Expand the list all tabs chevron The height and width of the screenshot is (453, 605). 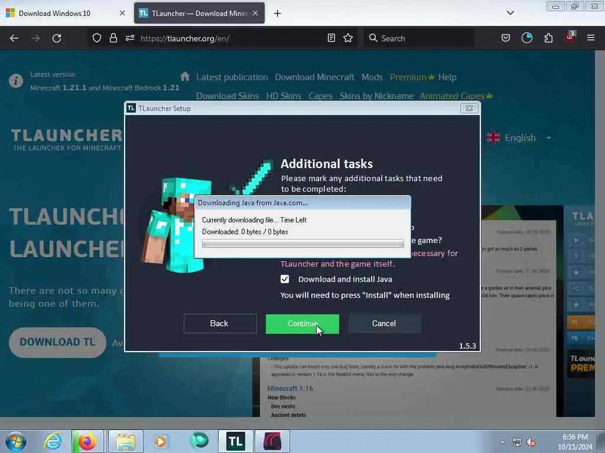tap(510, 13)
